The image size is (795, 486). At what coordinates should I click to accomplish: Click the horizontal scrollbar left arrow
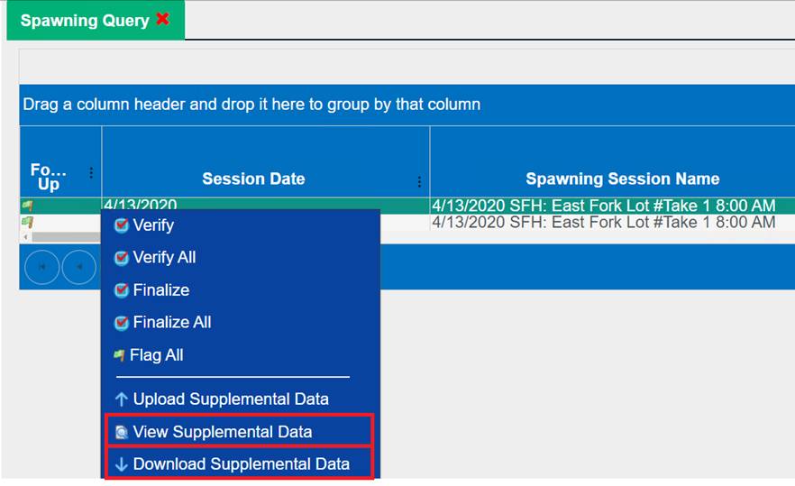coord(24,236)
